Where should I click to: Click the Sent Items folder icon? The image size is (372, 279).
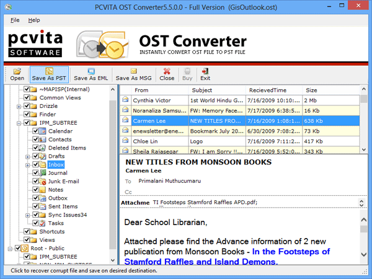coord(42,206)
